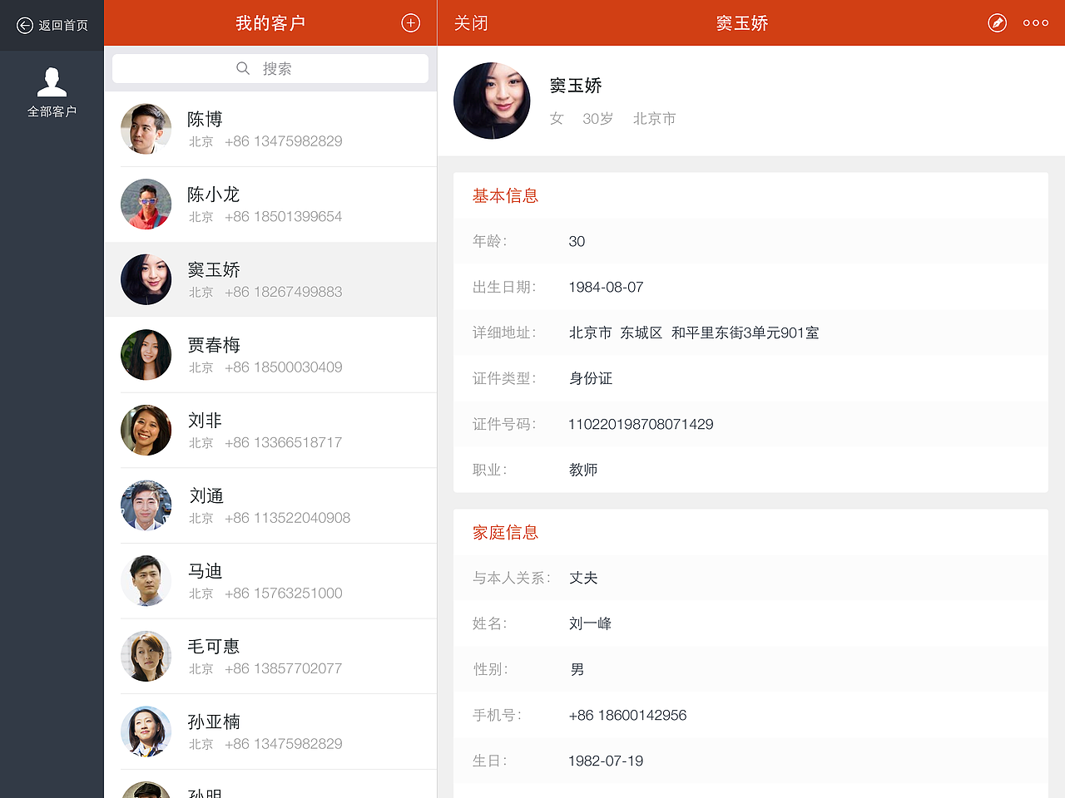
Task: Focus the 搜索 search field
Action: click(x=270, y=68)
